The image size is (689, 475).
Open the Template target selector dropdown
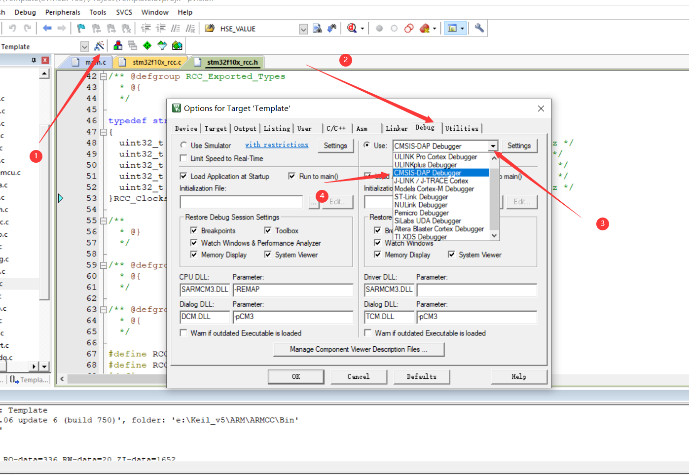click(x=84, y=46)
